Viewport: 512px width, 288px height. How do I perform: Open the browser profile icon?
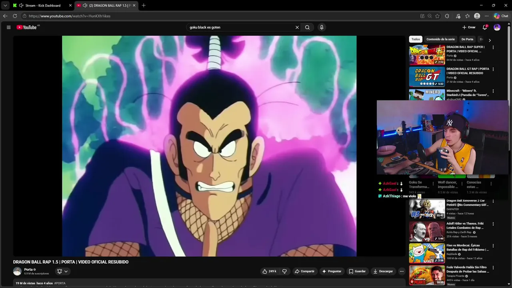(x=477, y=16)
